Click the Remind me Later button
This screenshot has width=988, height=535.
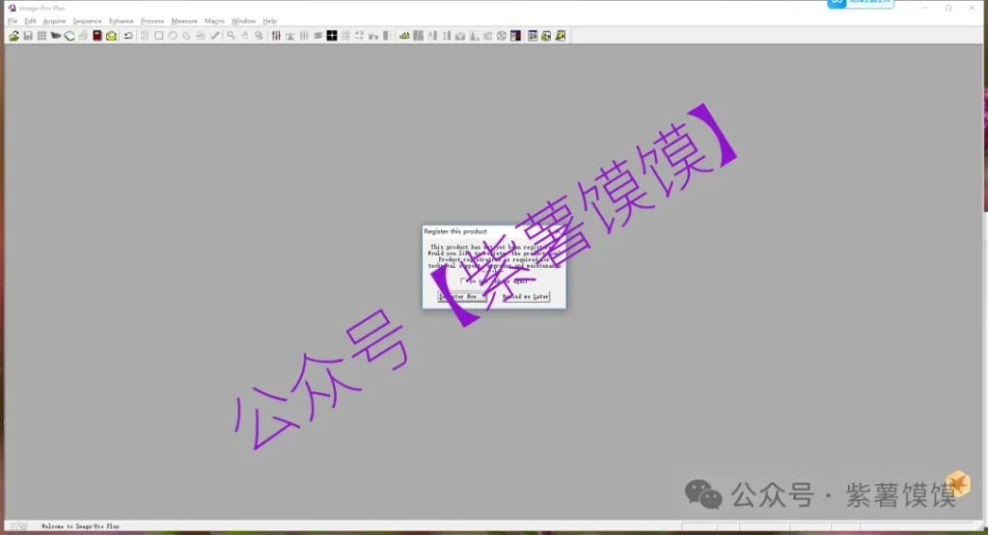pos(525,297)
